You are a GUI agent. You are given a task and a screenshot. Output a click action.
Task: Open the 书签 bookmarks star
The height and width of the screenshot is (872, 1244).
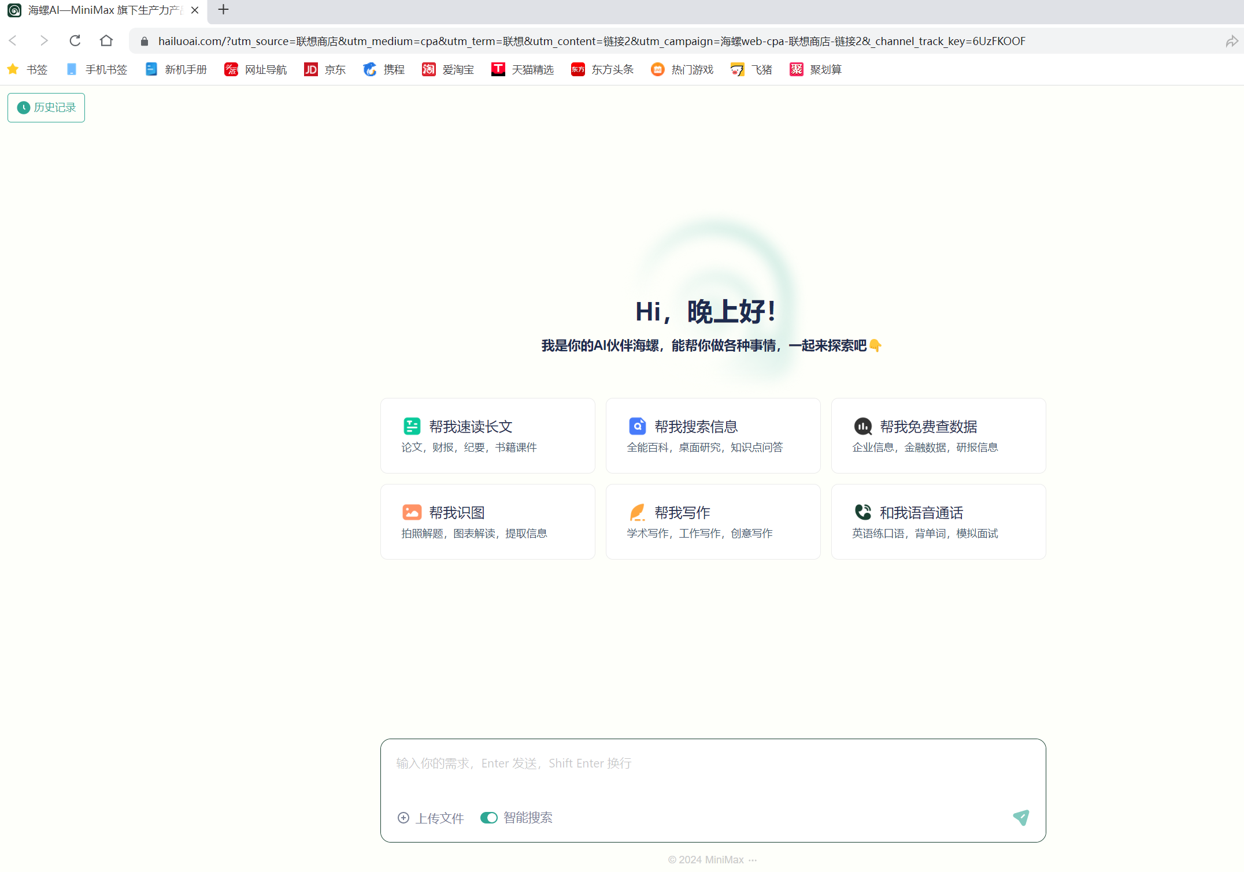coord(27,69)
